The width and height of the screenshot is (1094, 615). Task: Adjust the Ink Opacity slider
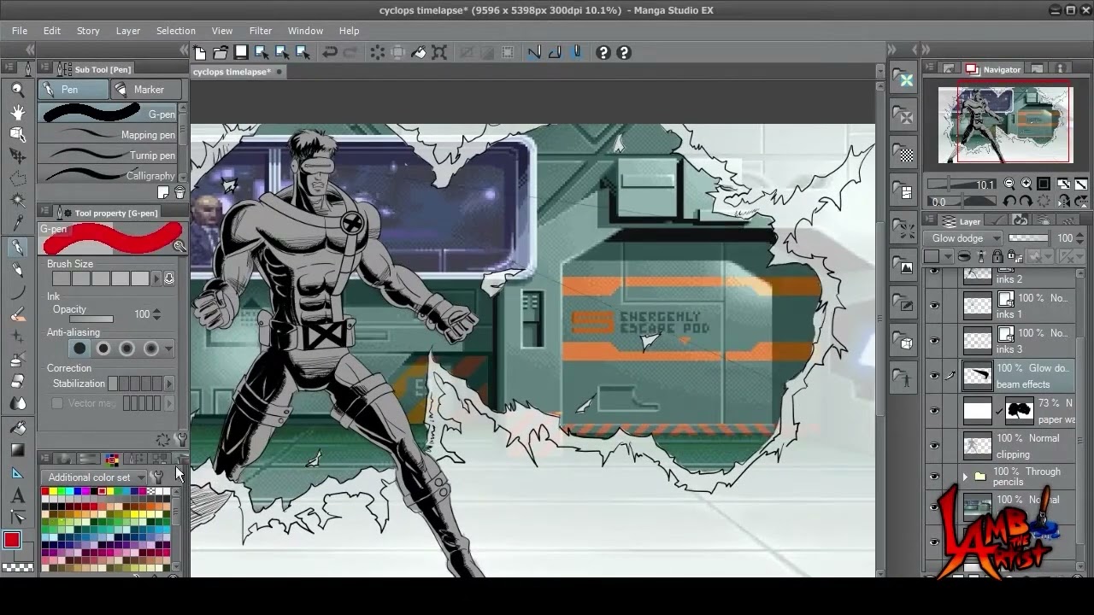pos(91,319)
